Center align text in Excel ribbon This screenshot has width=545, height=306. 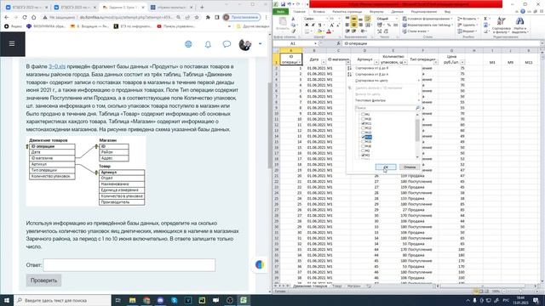tap(354, 25)
